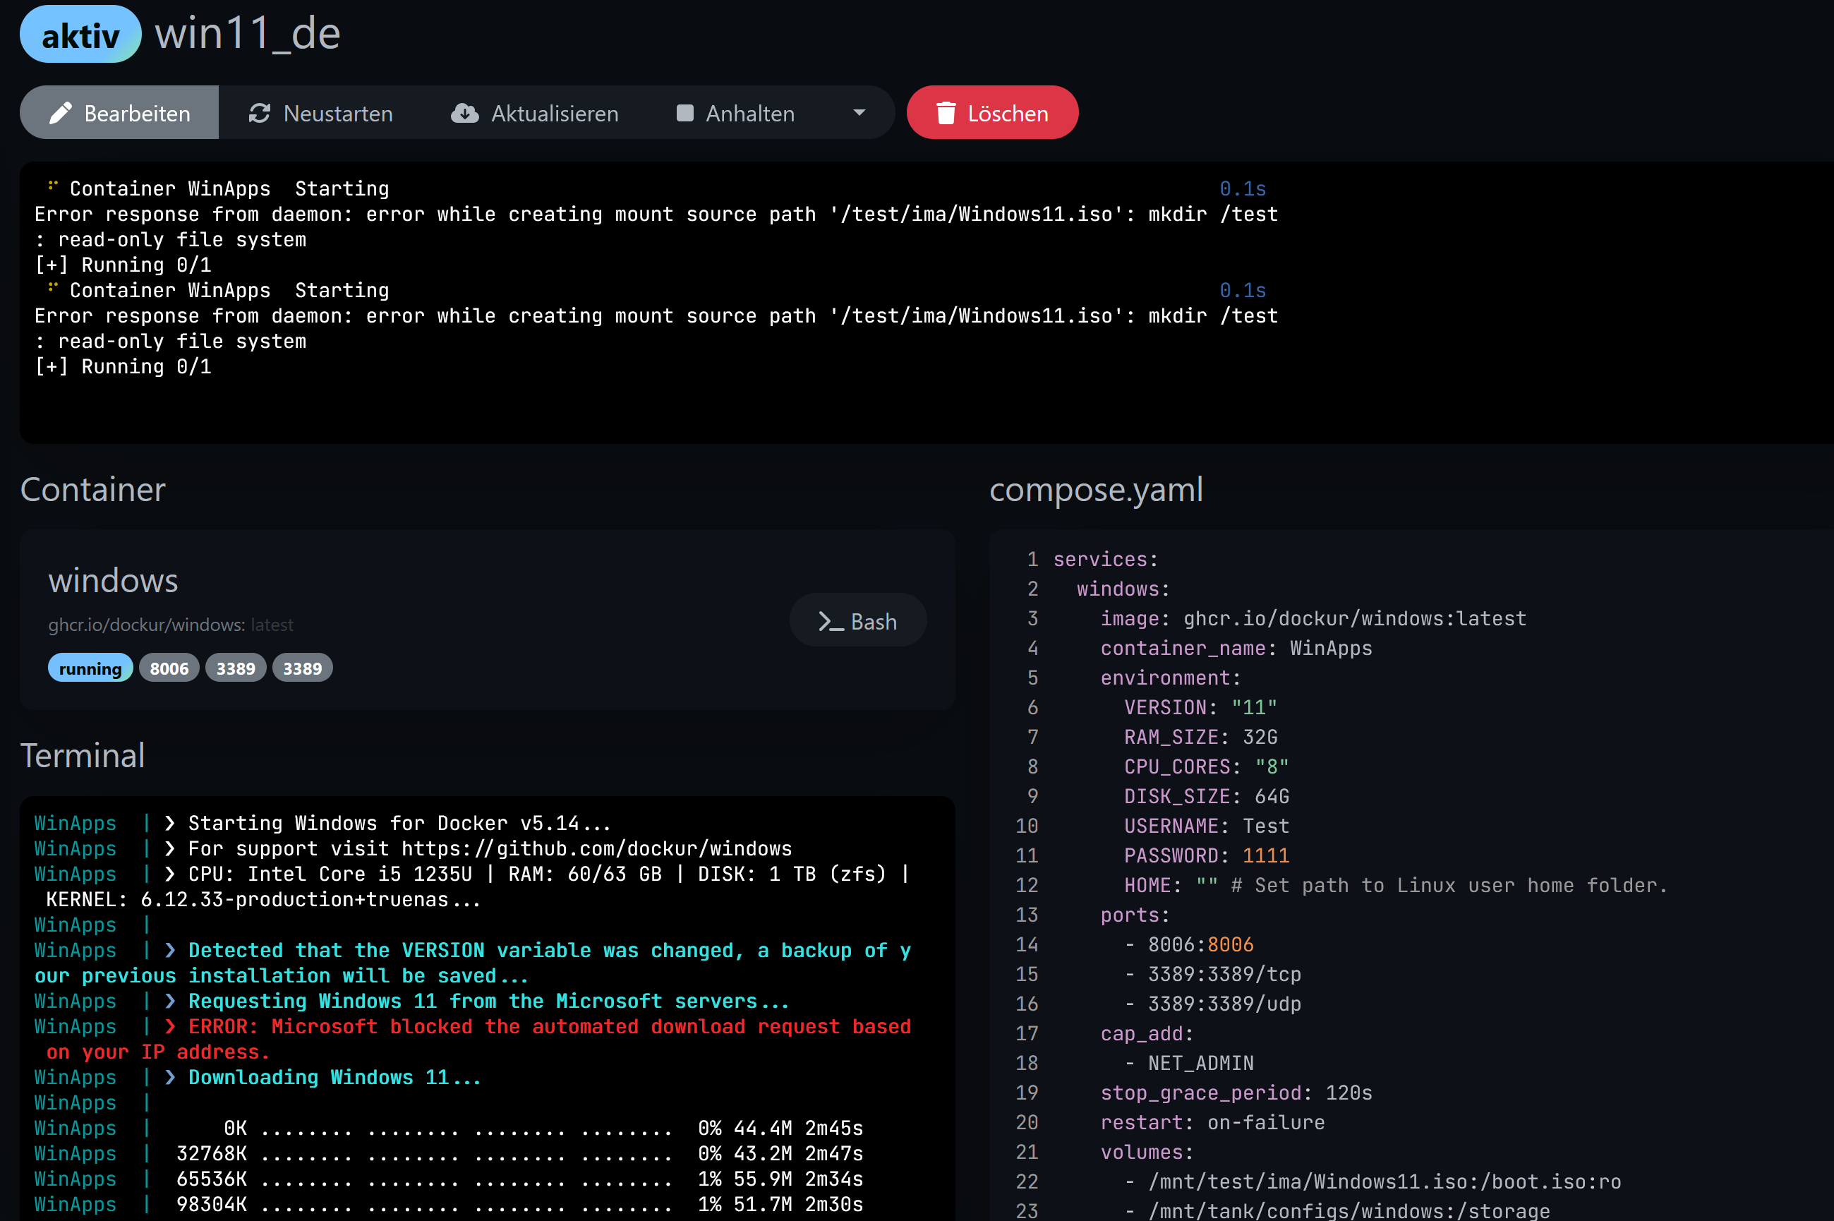Click the cloud download Aktualisieren icon
Screen dimensions: 1834x1221
click(465, 114)
